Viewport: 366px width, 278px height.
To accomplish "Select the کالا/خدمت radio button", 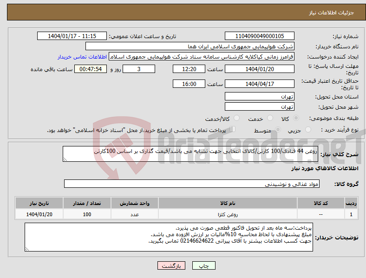I will click(x=237, y=118).
